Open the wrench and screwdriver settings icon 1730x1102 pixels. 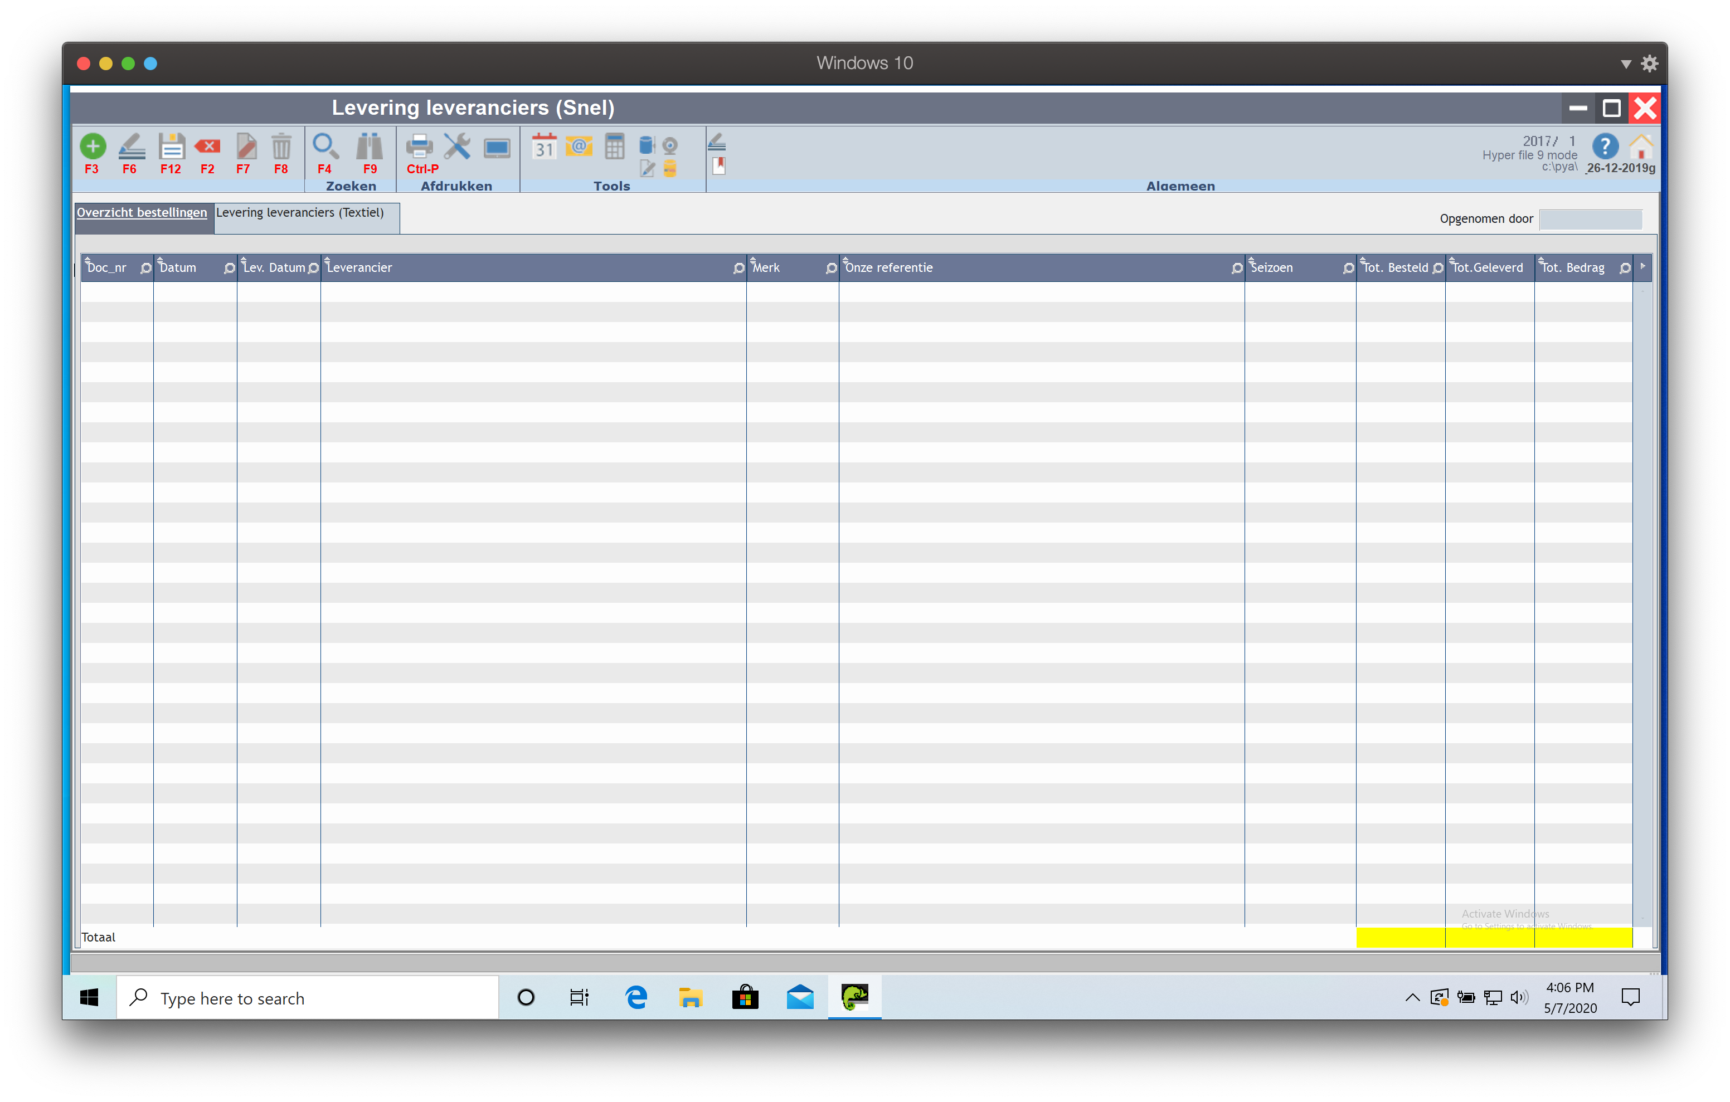(457, 147)
